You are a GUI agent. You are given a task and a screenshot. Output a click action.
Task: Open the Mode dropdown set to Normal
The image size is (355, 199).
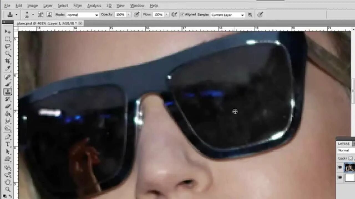82,15
